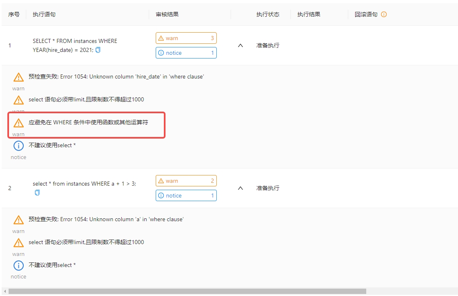
Task: Select the 审核结果 column header
Action: [168, 14]
